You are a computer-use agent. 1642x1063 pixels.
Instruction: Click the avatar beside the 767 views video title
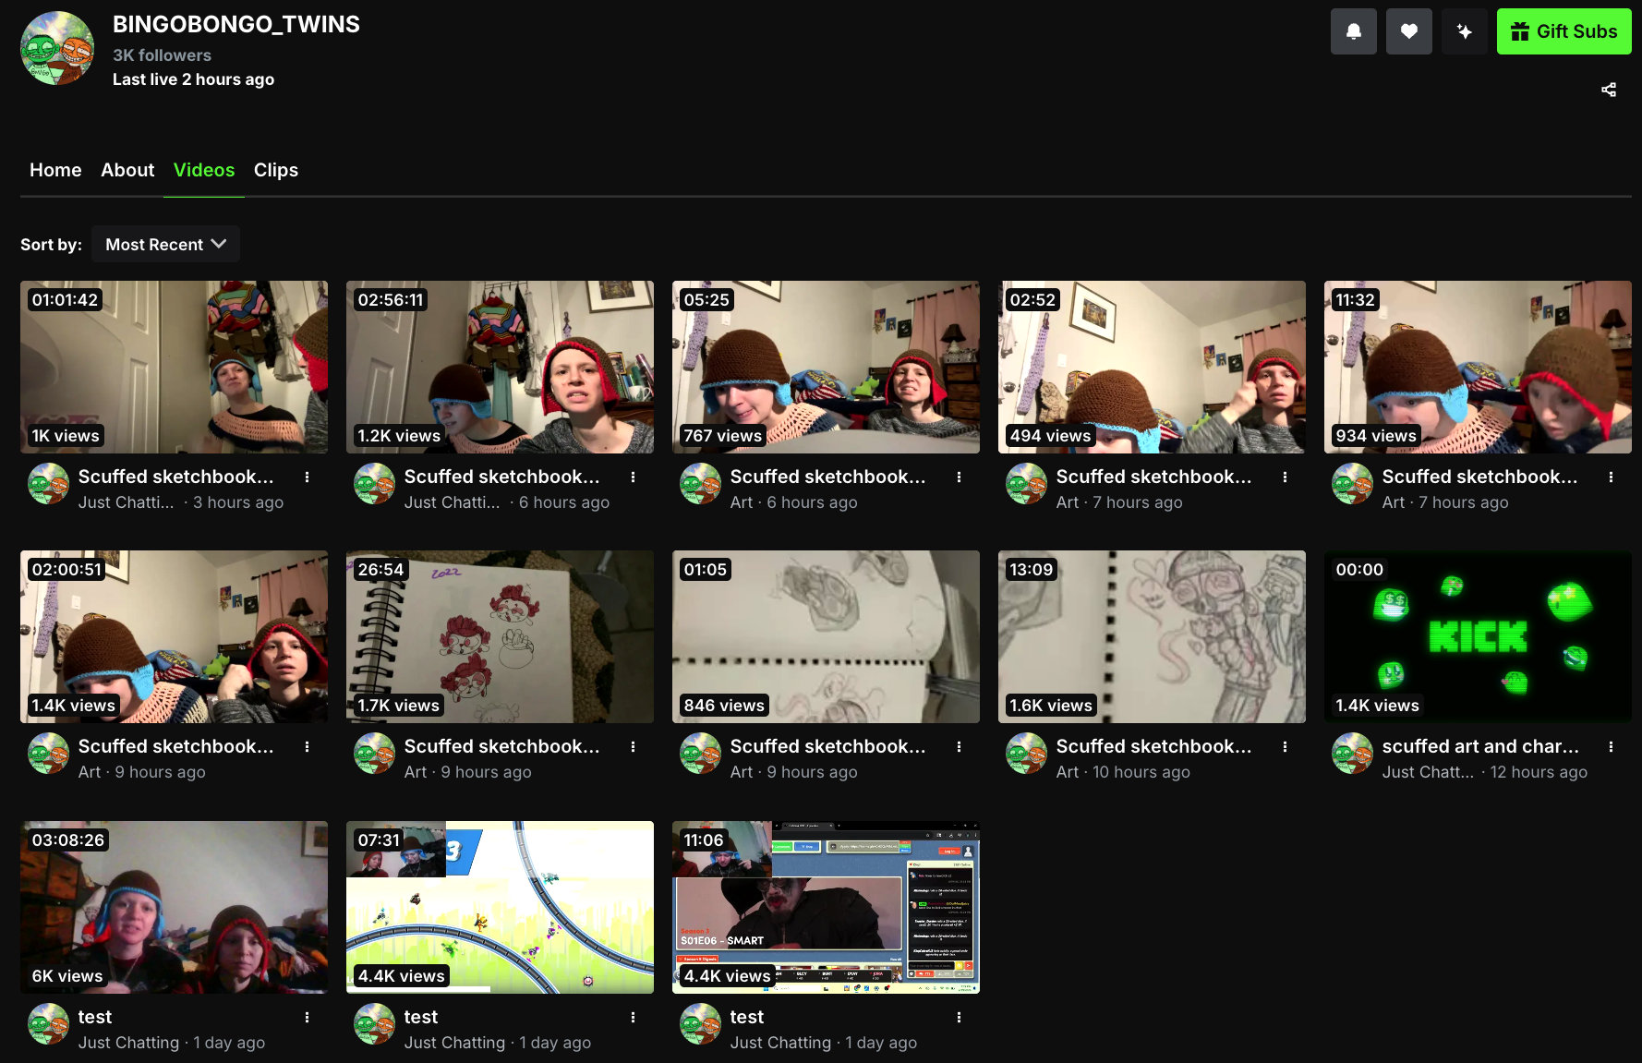click(x=701, y=484)
